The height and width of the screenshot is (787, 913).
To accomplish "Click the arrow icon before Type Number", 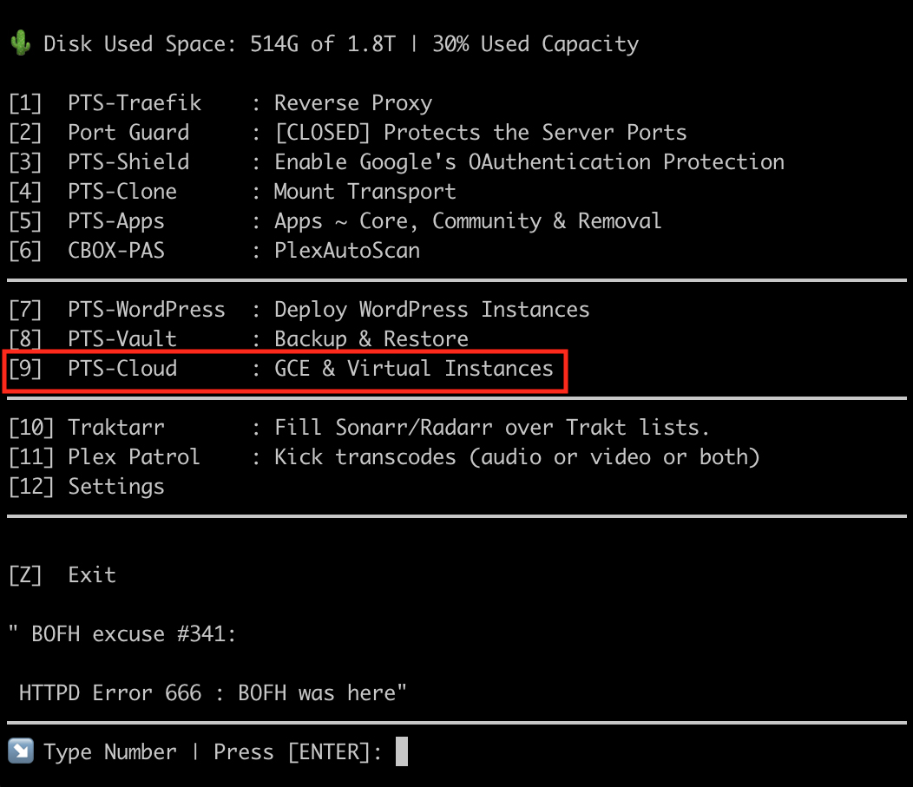I will [x=20, y=751].
